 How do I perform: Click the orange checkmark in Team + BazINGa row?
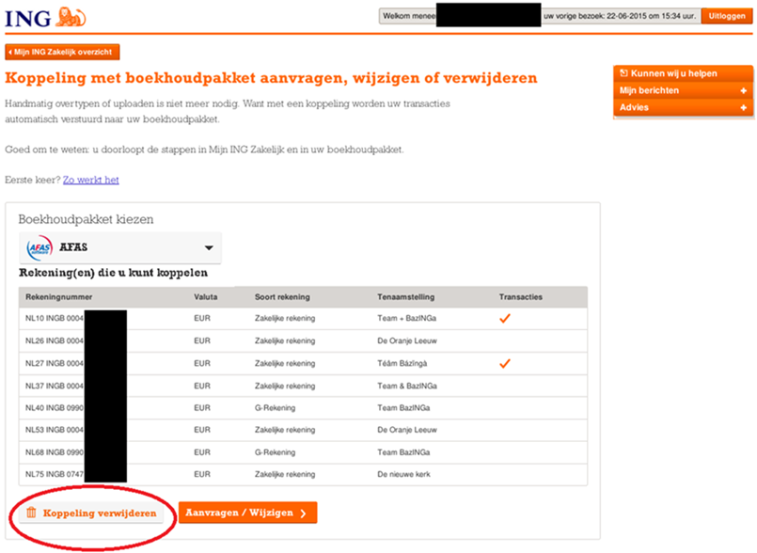[x=504, y=318]
